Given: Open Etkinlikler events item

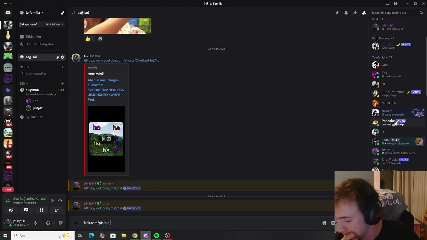Looking at the screenshot, I should click(42, 37).
